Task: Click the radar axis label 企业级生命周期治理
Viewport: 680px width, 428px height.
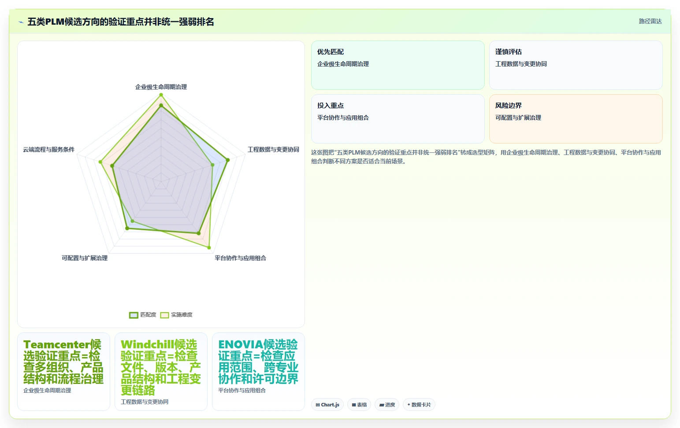Action: pyautogui.click(x=161, y=87)
